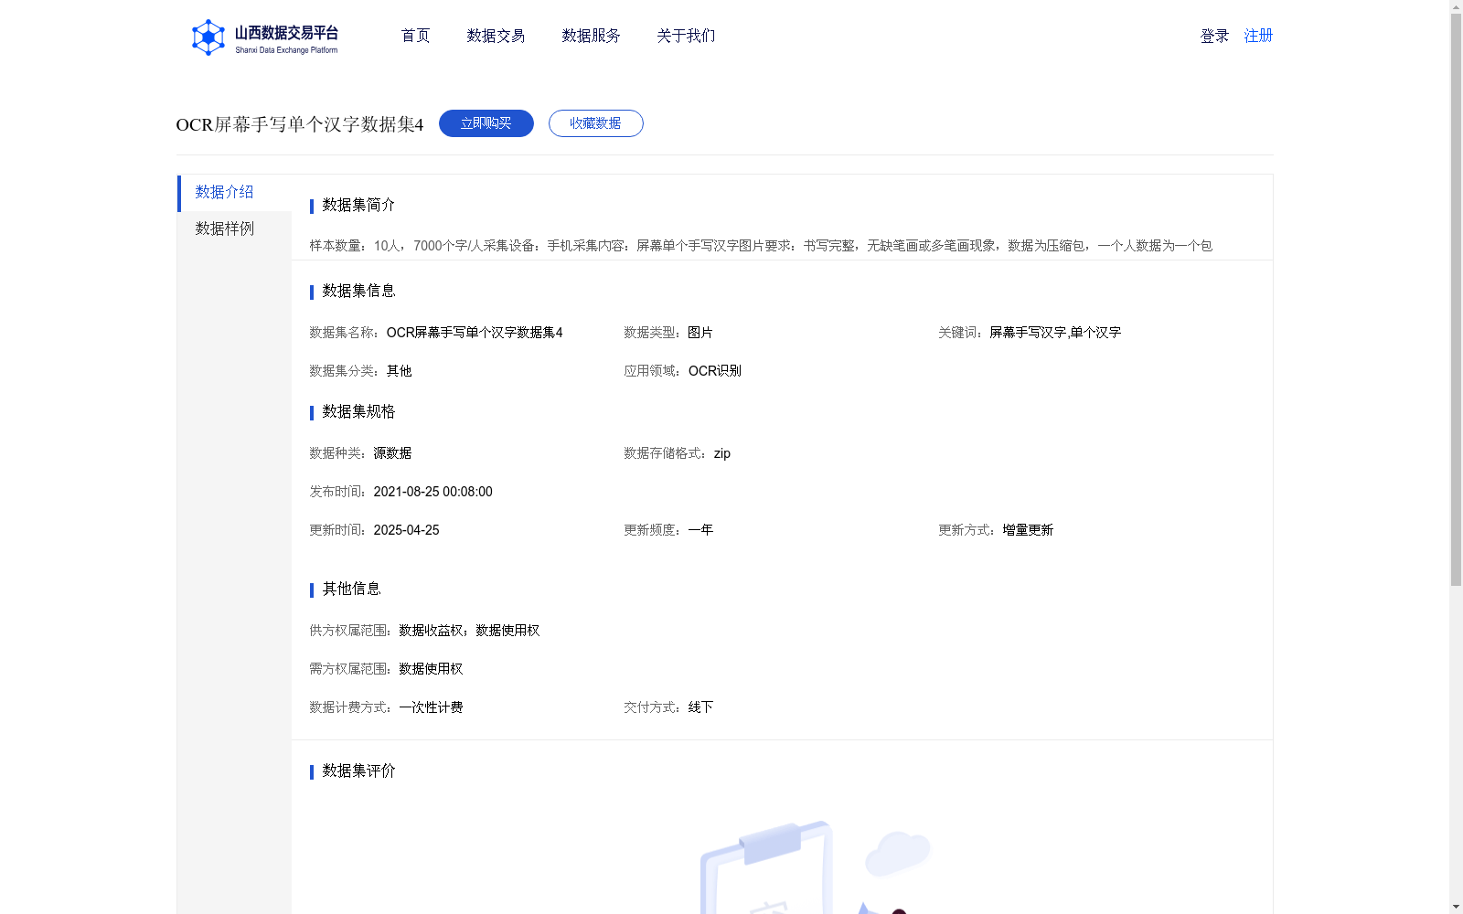
Task: Click the page title OCR屏幕手写单个汉字数据集4
Action: tap(300, 124)
